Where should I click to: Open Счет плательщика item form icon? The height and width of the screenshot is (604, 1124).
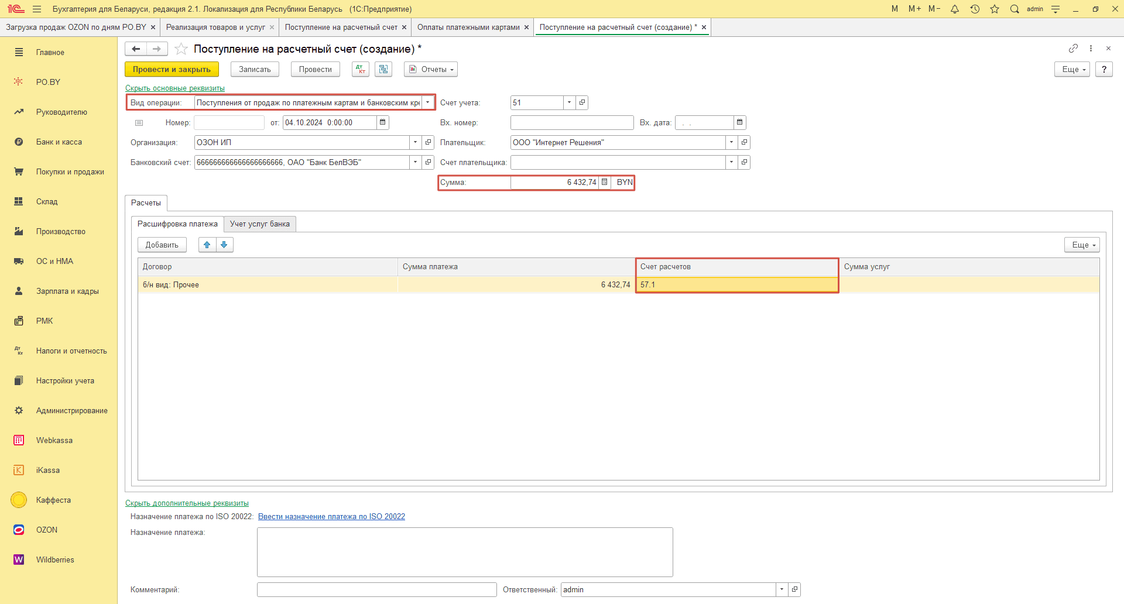744,162
